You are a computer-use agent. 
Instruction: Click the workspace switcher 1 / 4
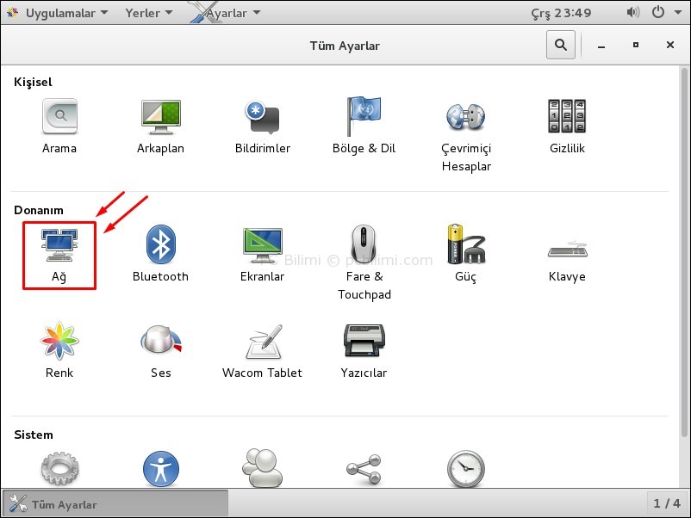tap(666, 503)
